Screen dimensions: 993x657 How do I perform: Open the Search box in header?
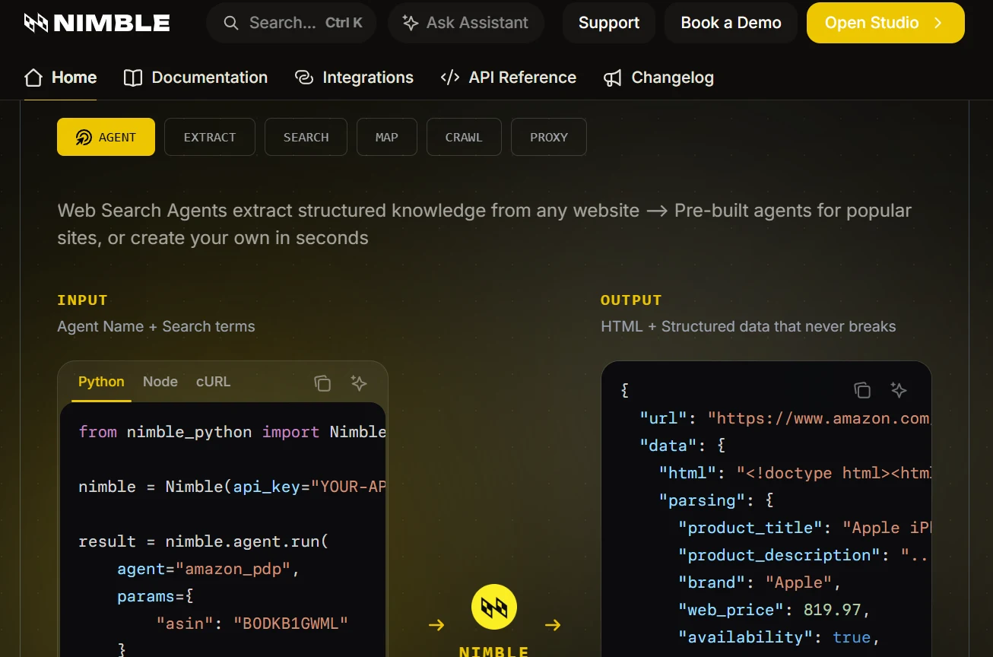click(x=293, y=23)
